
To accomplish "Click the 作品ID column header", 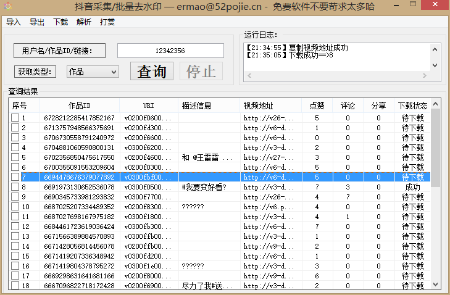I will 79,106.
